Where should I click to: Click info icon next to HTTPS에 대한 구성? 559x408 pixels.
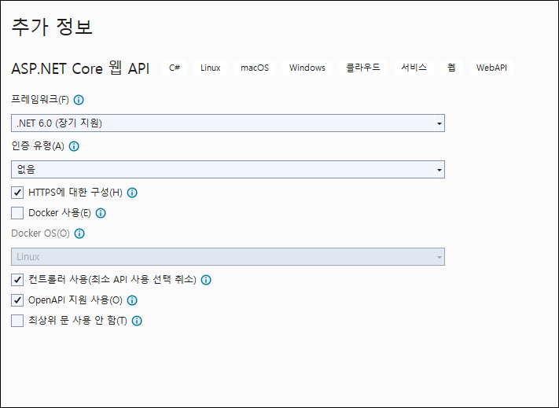pyautogui.click(x=132, y=193)
